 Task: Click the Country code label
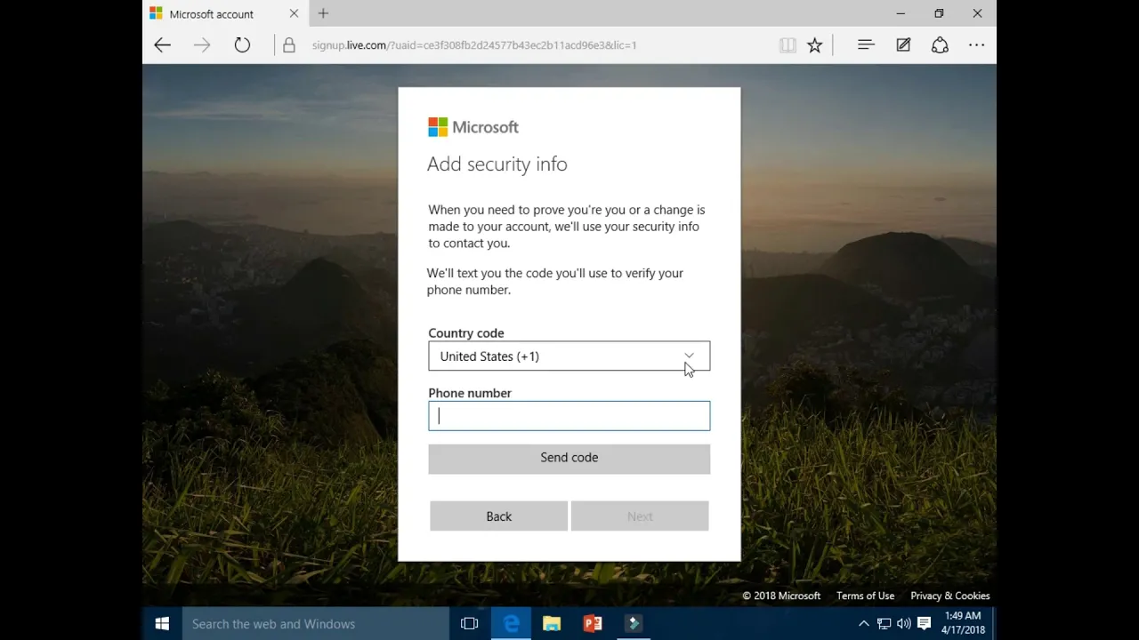pos(466,333)
